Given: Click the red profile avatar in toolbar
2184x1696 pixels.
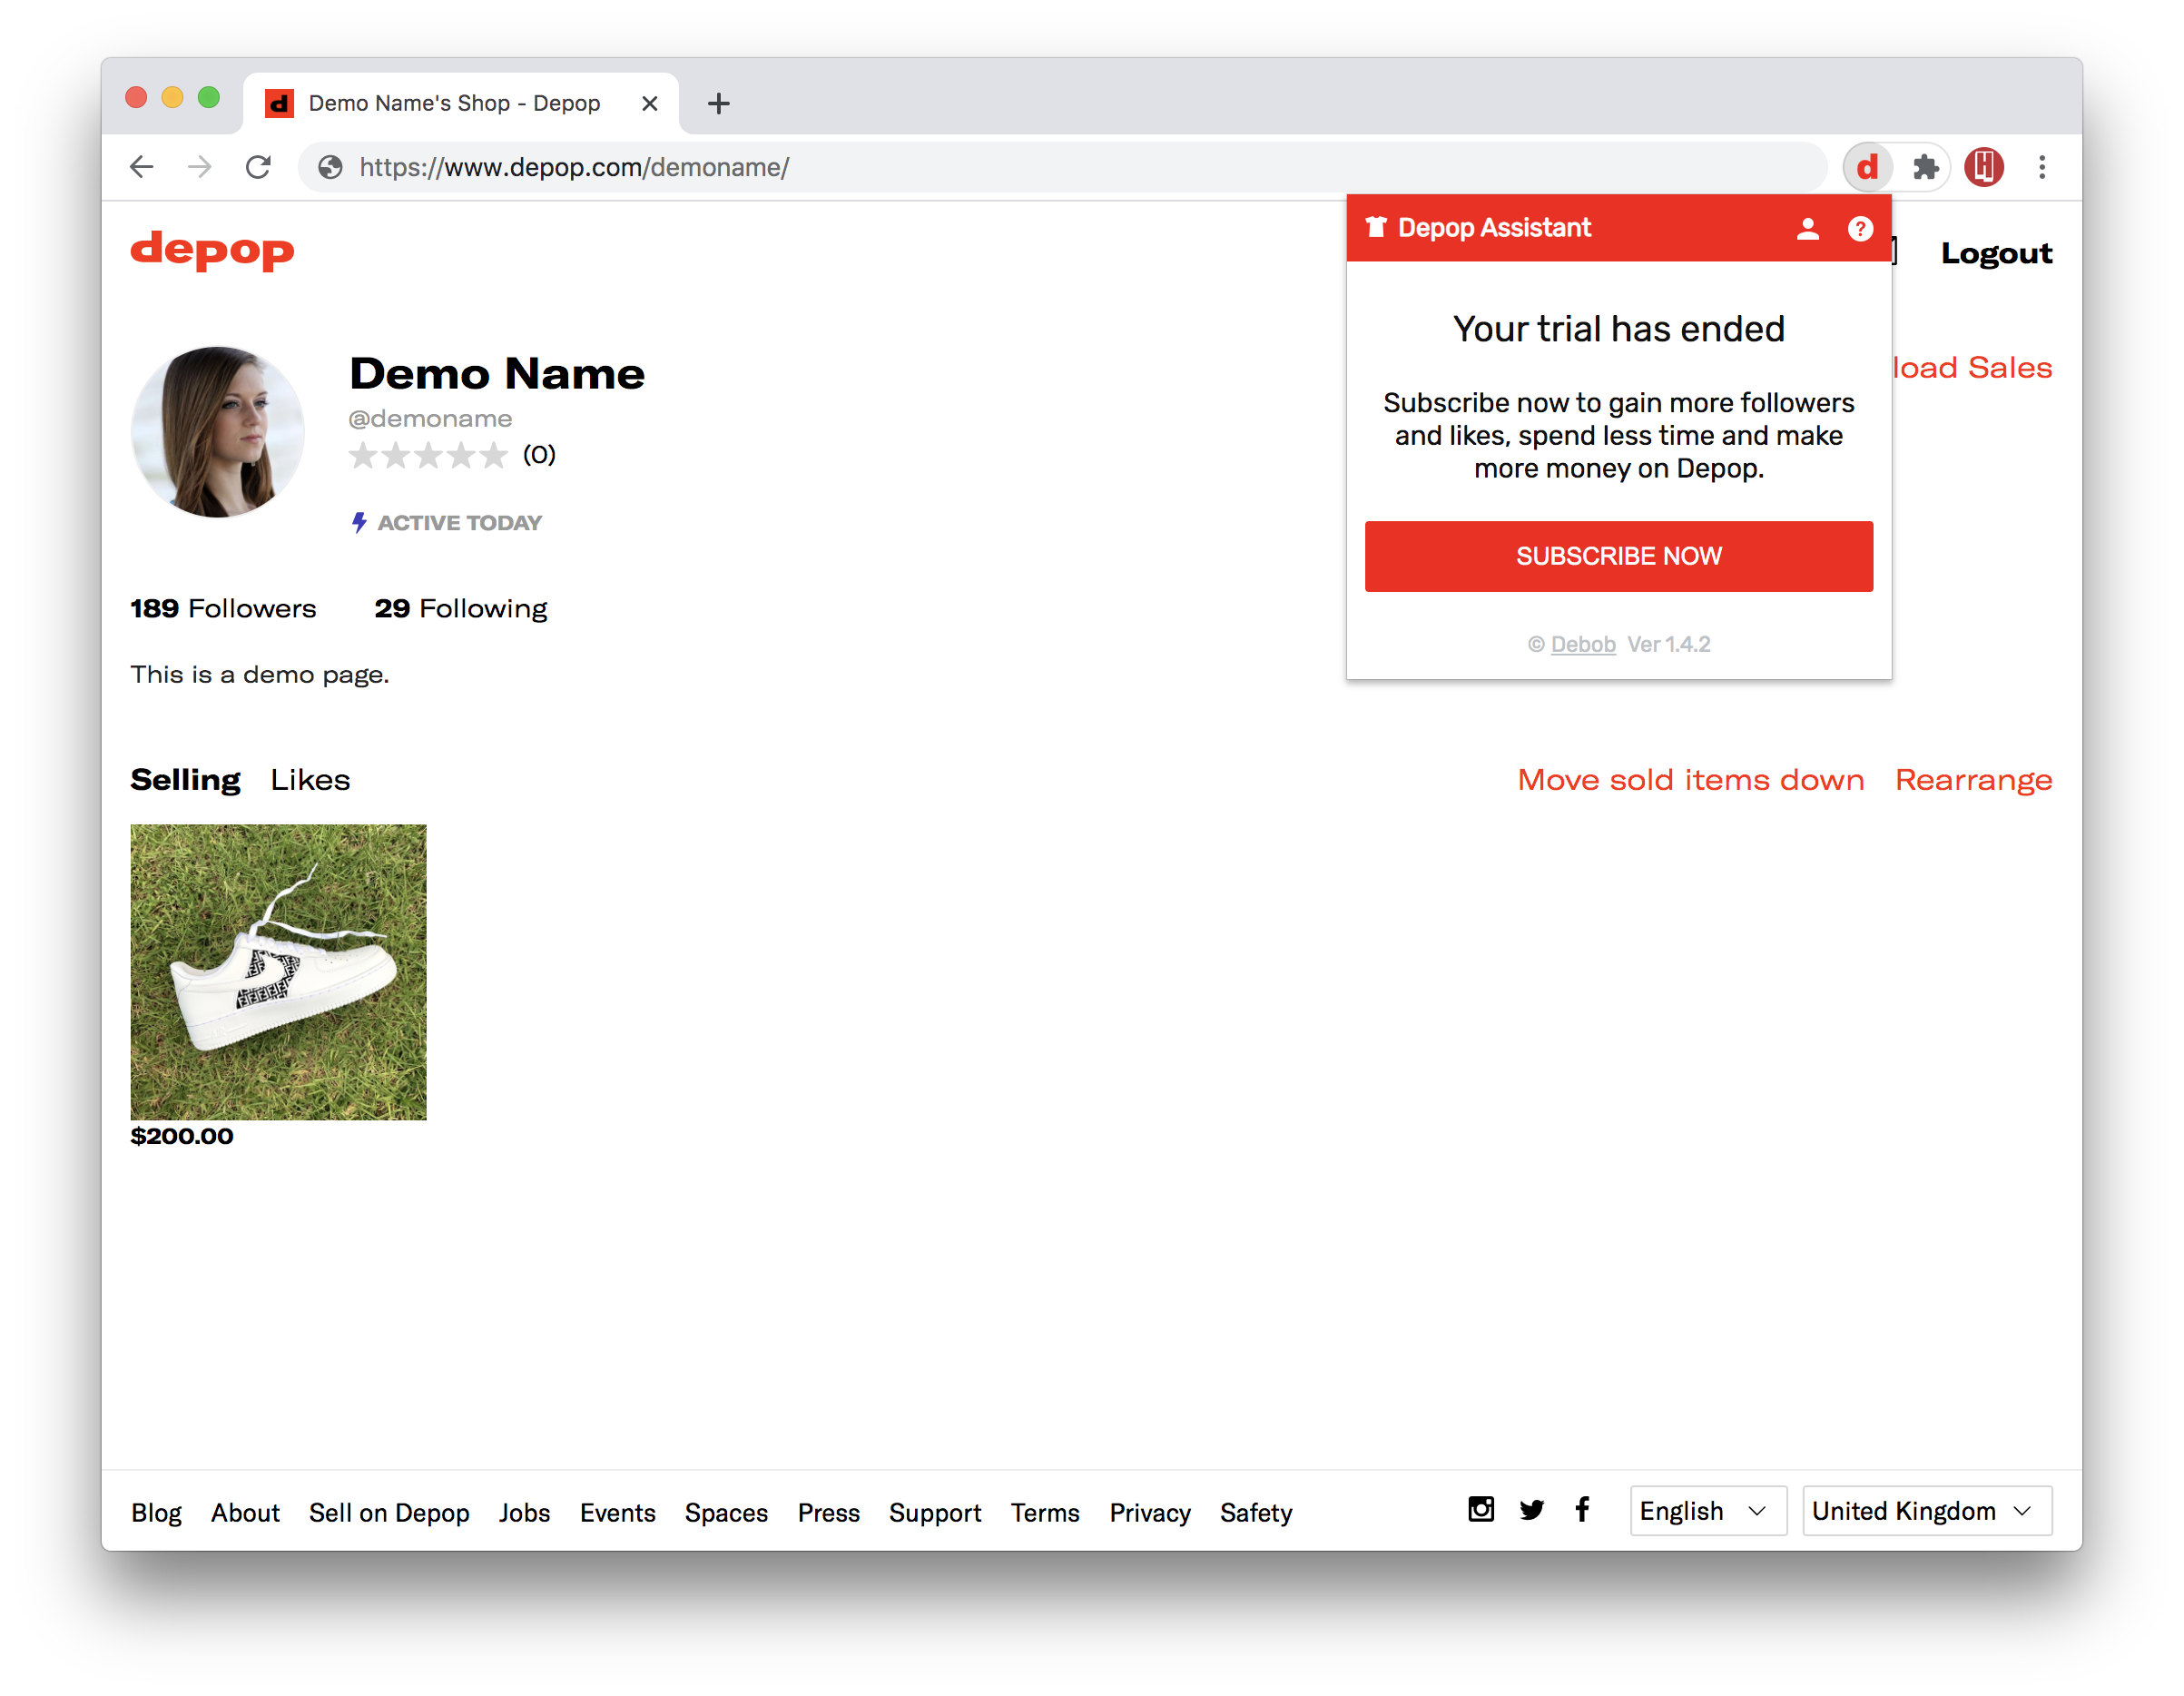Looking at the screenshot, I should [1983, 167].
